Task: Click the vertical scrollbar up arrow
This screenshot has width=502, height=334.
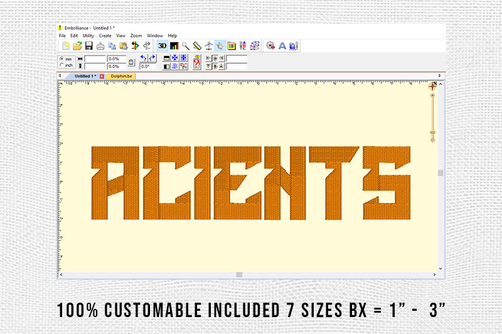Action: pos(441,84)
